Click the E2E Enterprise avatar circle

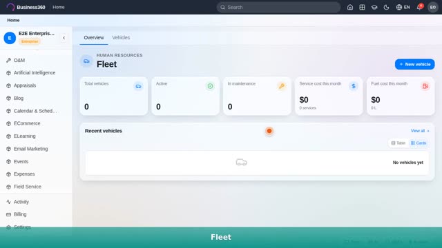click(x=10, y=38)
